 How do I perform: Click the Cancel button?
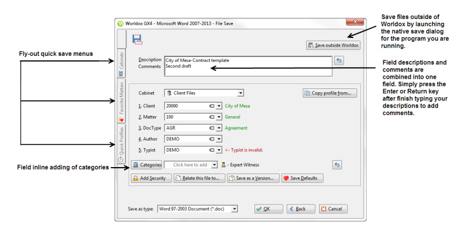[x=333, y=209]
